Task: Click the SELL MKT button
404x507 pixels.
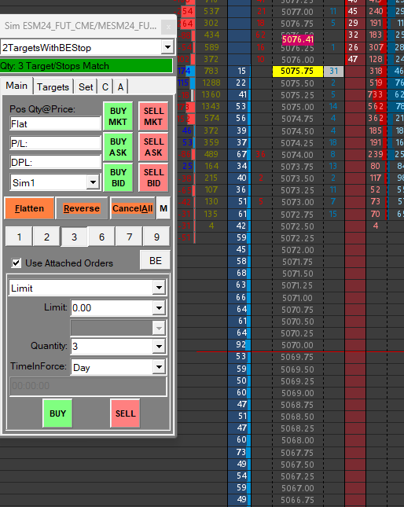Action: (153, 116)
